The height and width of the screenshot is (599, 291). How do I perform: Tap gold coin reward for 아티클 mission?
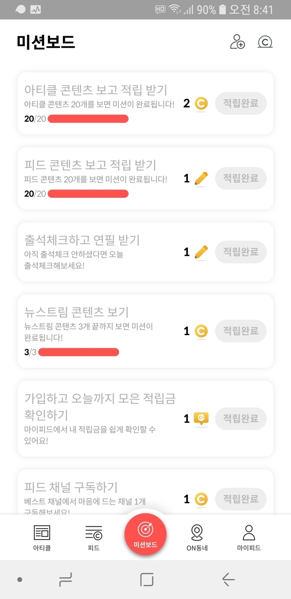pos(201,104)
